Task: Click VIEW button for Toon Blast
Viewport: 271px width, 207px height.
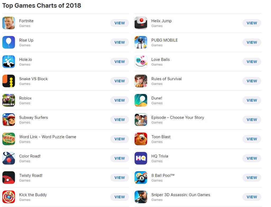Action: pos(252,139)
